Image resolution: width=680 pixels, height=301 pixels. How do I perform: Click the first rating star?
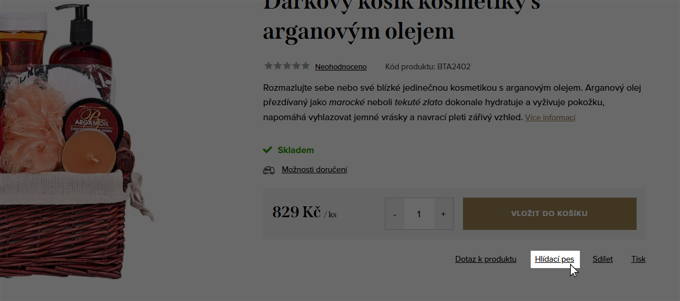click(268, 66)
